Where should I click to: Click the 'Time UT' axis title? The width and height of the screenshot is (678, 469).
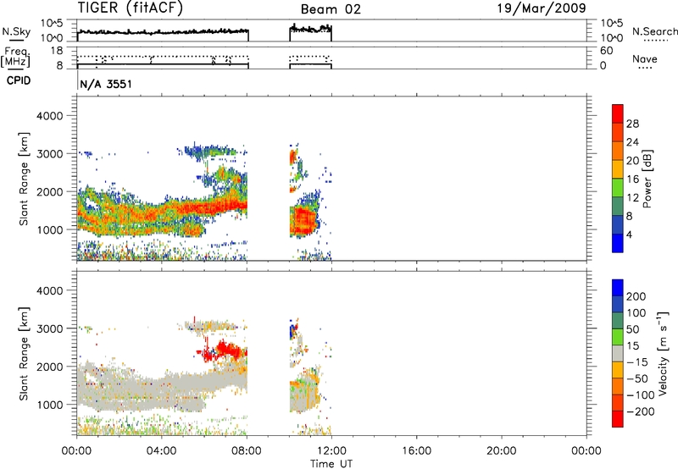(331, 464)
